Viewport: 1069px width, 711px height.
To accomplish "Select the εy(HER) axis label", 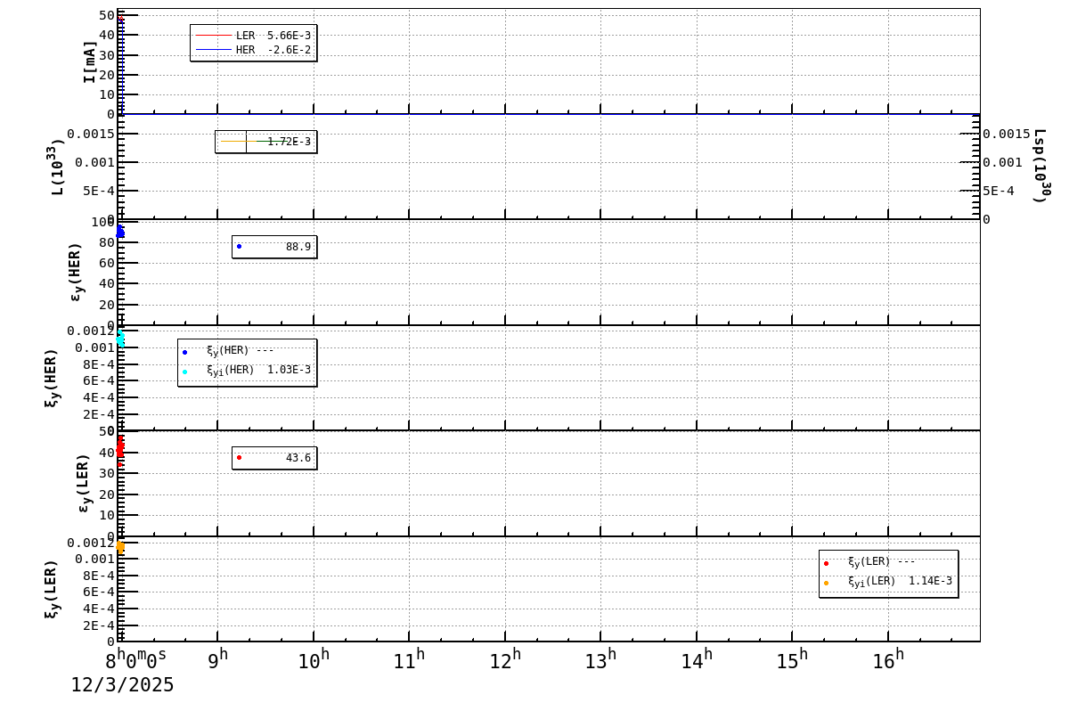I will click(78, 272).
